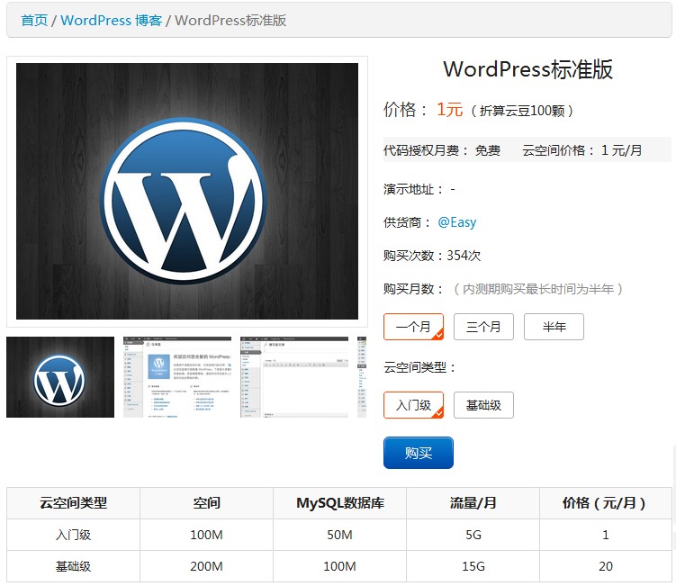Click the blue 购买 button
Viewport: 676px width, 586px height.
(x=419, y=453)
